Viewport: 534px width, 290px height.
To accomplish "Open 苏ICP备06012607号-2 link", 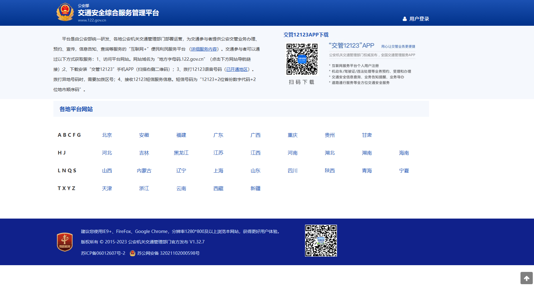I will pyautogui.click(x=103, y=253).
